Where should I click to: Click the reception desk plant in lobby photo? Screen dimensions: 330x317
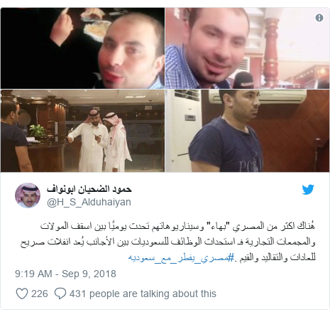click(x=38, y=131)
